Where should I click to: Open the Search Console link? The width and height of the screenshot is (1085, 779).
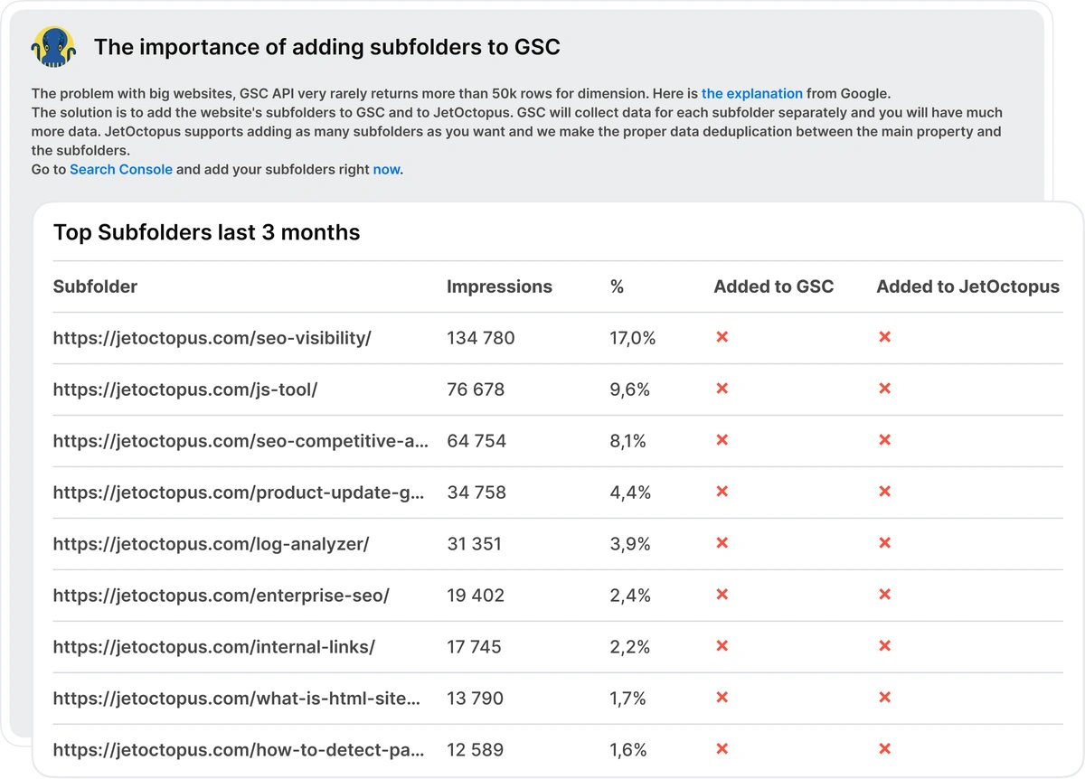coord(121,169)
